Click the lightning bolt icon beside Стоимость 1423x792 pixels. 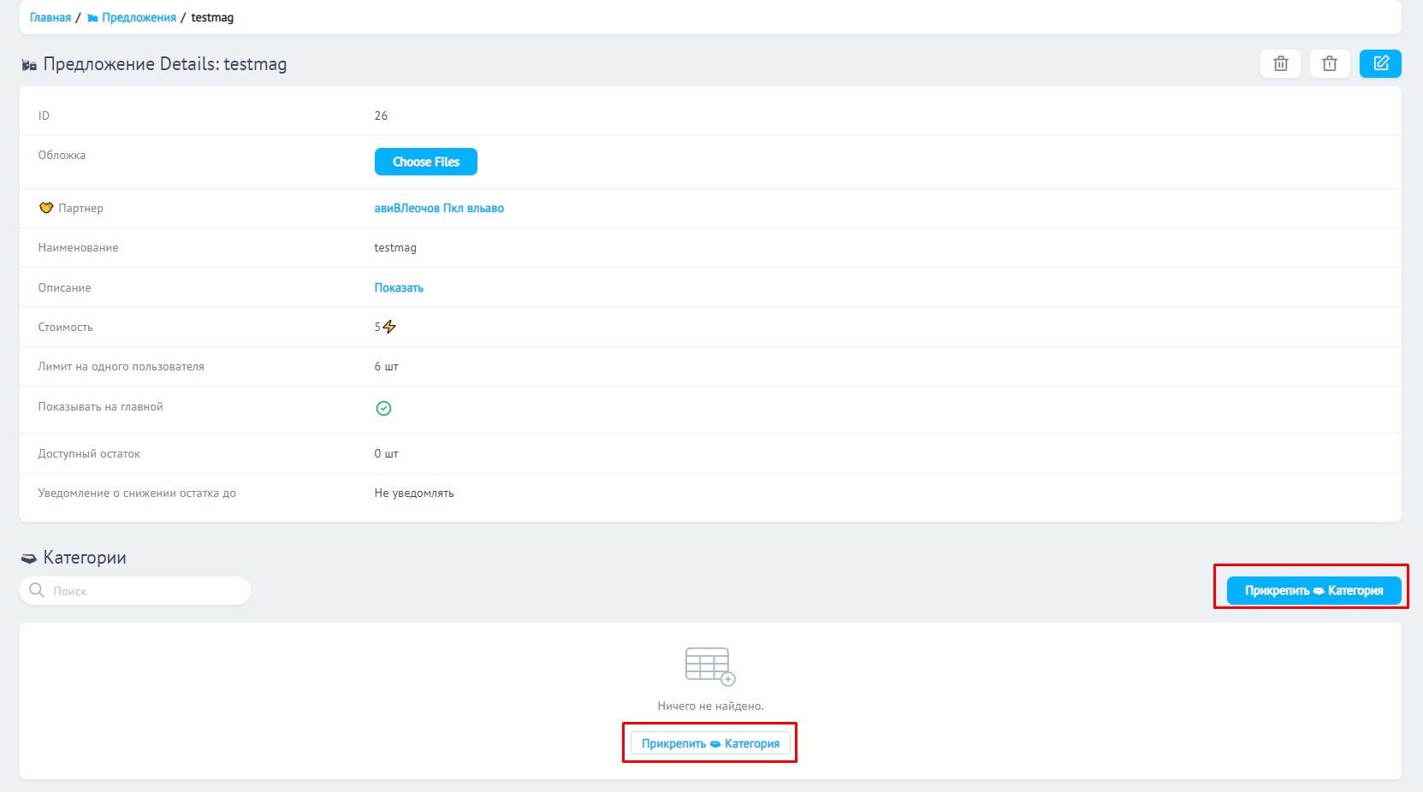[x=390, y=327]
